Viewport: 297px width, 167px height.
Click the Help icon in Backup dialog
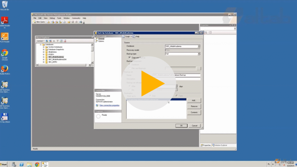coord(134,36)
